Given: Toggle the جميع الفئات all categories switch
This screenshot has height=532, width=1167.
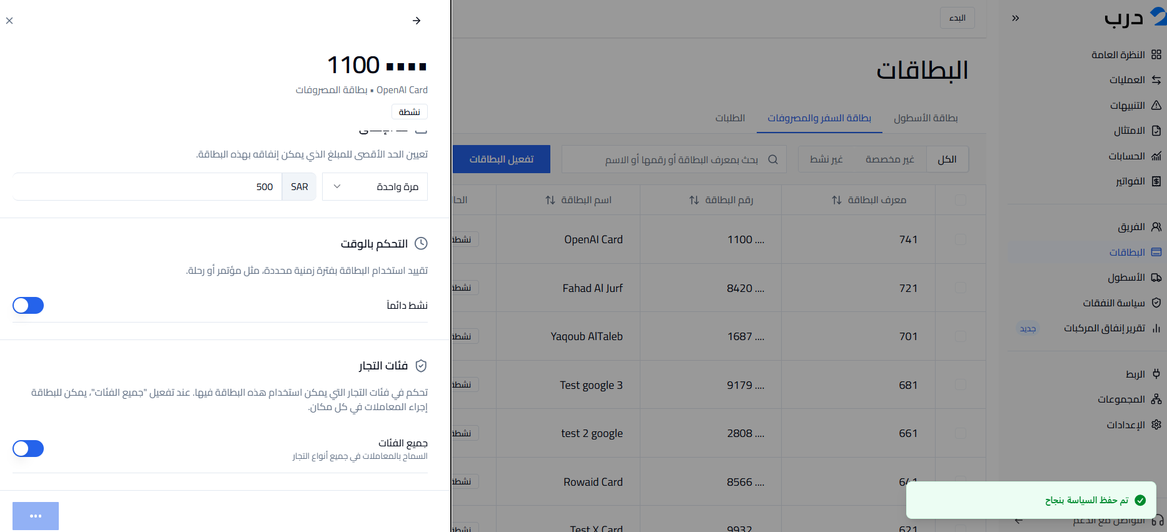Looking at the screenshot, I should 28,448.
